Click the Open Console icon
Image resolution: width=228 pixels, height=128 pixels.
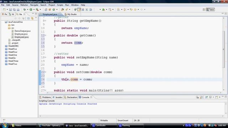click(x=217, y=97)
